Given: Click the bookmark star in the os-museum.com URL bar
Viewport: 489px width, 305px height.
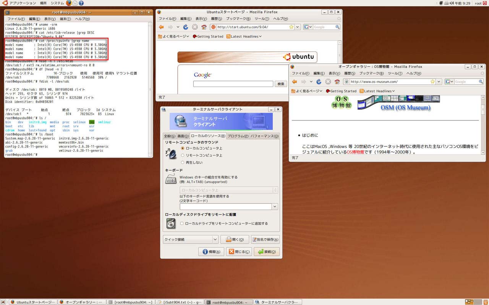Looking at the screenshot, I should coord(433,82).
